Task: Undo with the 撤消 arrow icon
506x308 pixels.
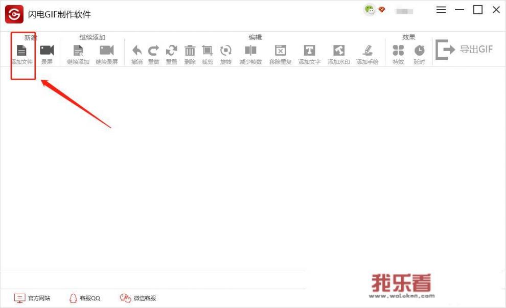Action: pos(137,51)
